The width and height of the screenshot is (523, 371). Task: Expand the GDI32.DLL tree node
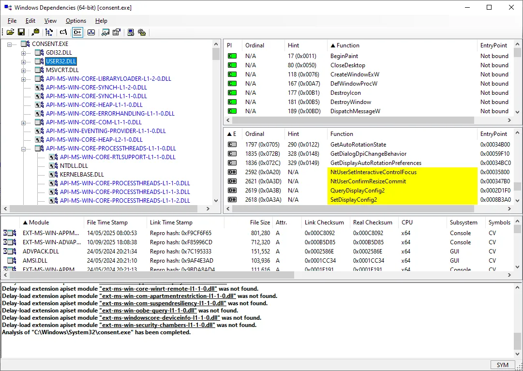point(23,53)
